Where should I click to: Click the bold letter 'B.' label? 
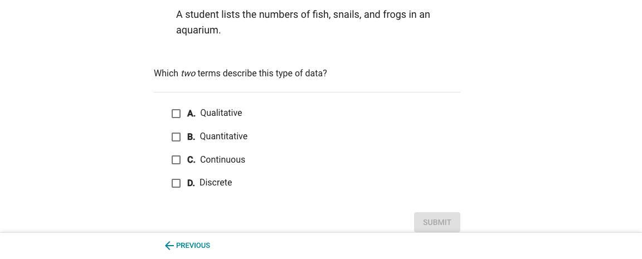click(191, 137)
